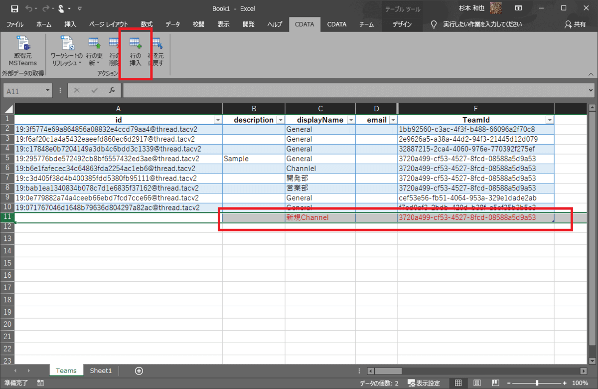Click the Select All corner triangle
This screenshot has width=598, height=389.
pos(7,109)
